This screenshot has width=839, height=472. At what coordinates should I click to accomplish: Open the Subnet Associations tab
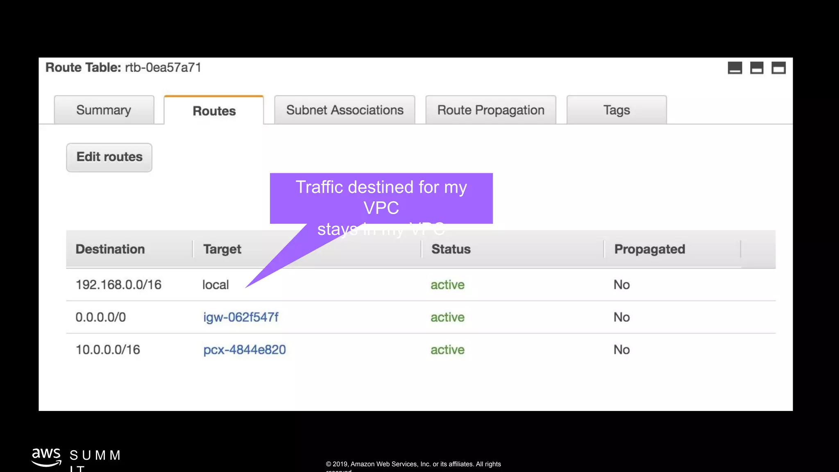[x=345, y=110]
